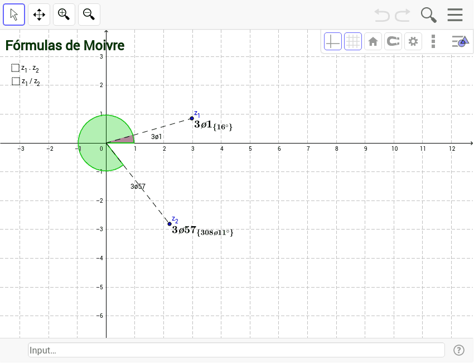474x363 pixels.
Task: Click the Fórmulas de Moivre title
Action: pos(65,45)
